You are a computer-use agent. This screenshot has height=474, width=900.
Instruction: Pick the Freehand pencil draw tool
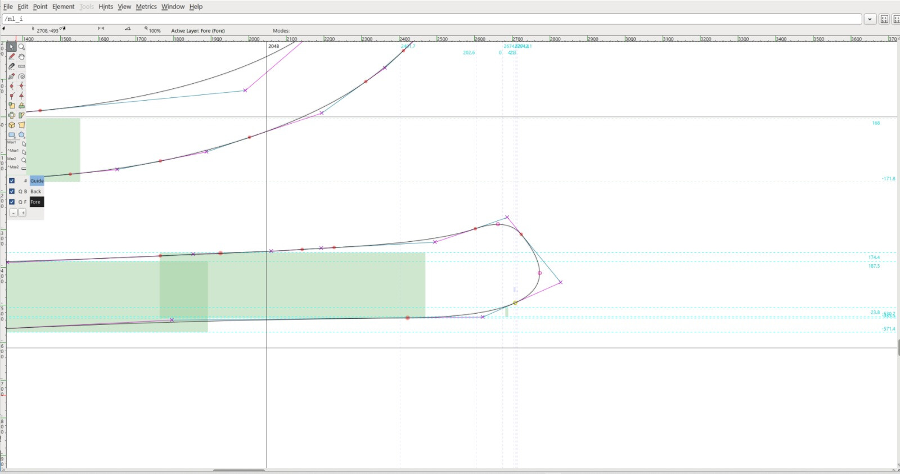12,57
